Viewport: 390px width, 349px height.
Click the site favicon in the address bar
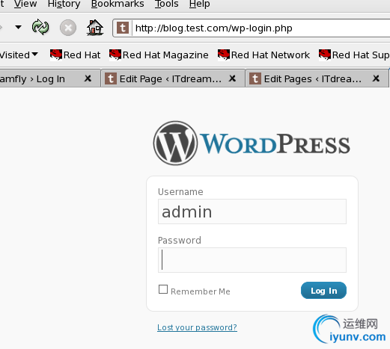point(123,28)
